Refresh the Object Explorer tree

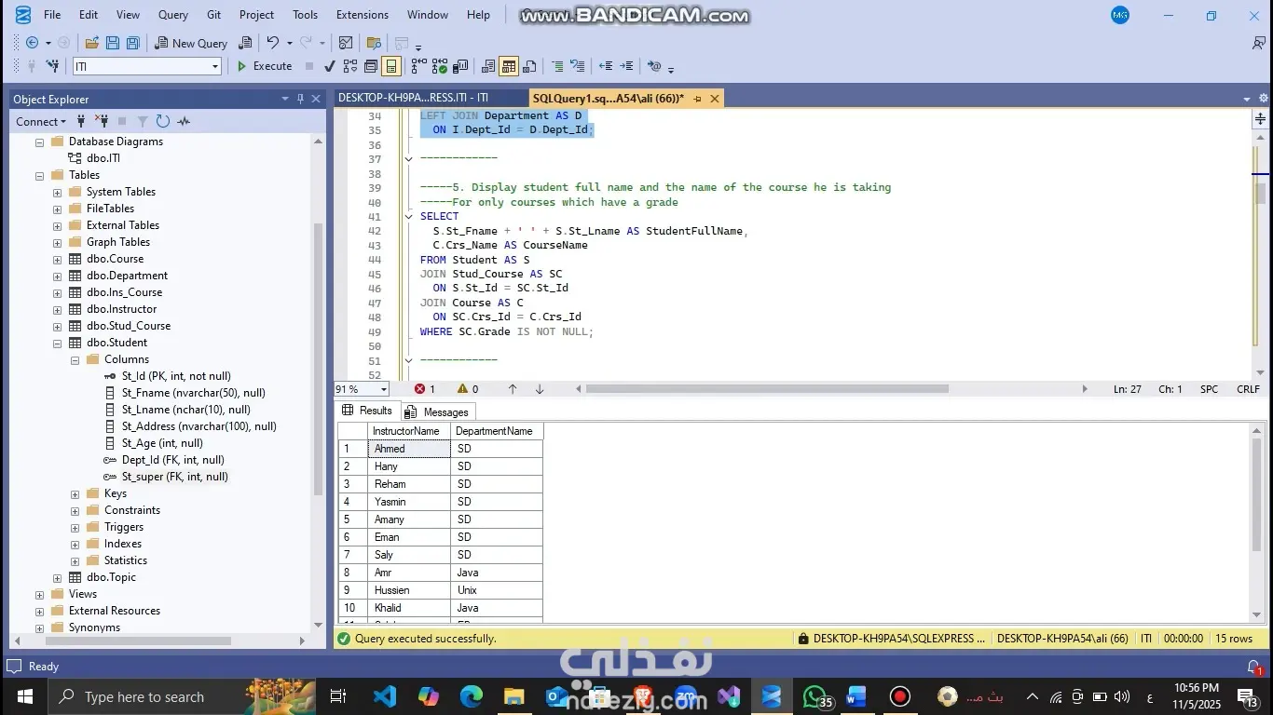pyautogui.click(x=163, y=121)
